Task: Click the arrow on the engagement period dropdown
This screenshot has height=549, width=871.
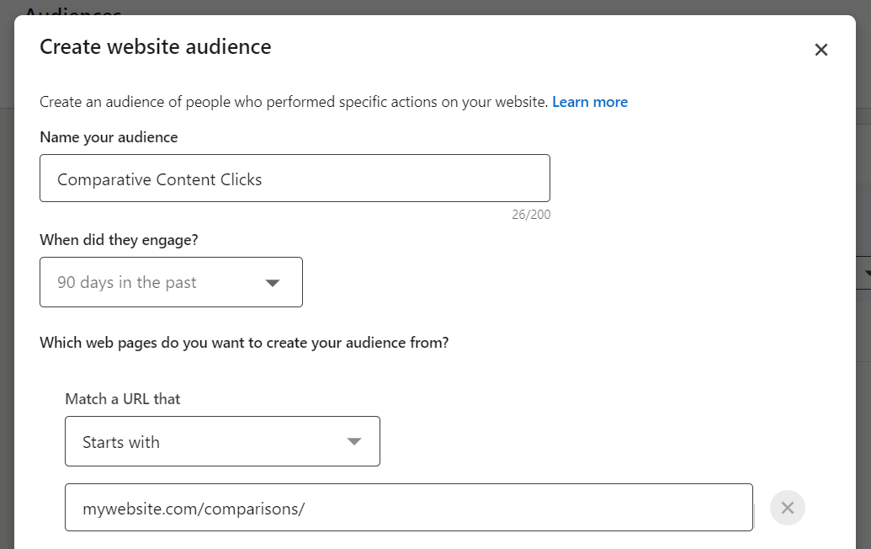Action: [272, 283]
